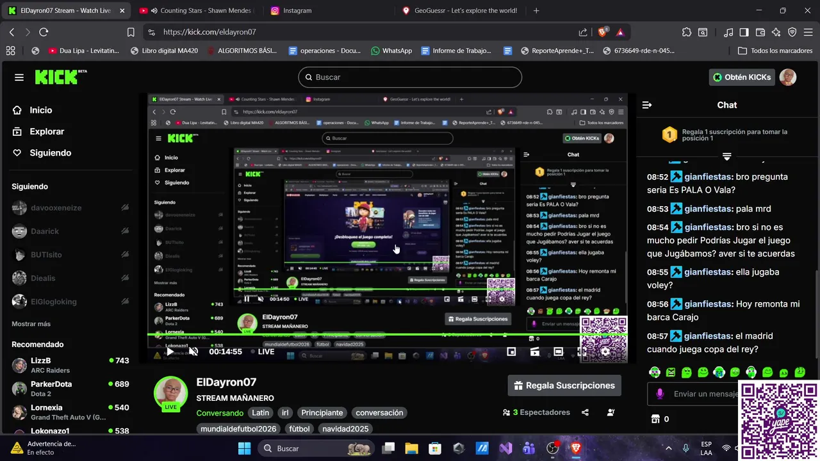Open browser extensions puzzle icon
Screen dimensions: 820x461
click(x=687, y=32)
